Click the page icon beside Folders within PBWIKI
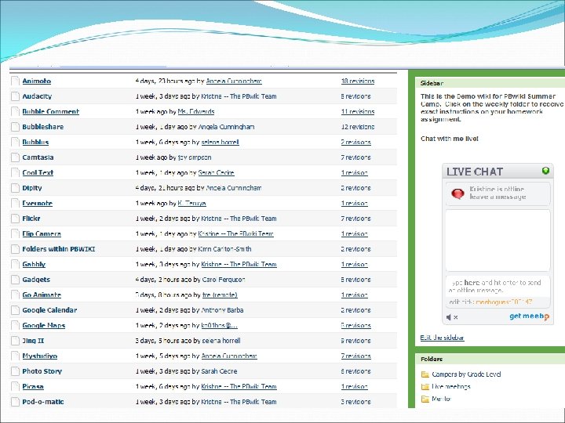Image resolution: width=565 pixels, height=423 pixels. click(15, 249)
